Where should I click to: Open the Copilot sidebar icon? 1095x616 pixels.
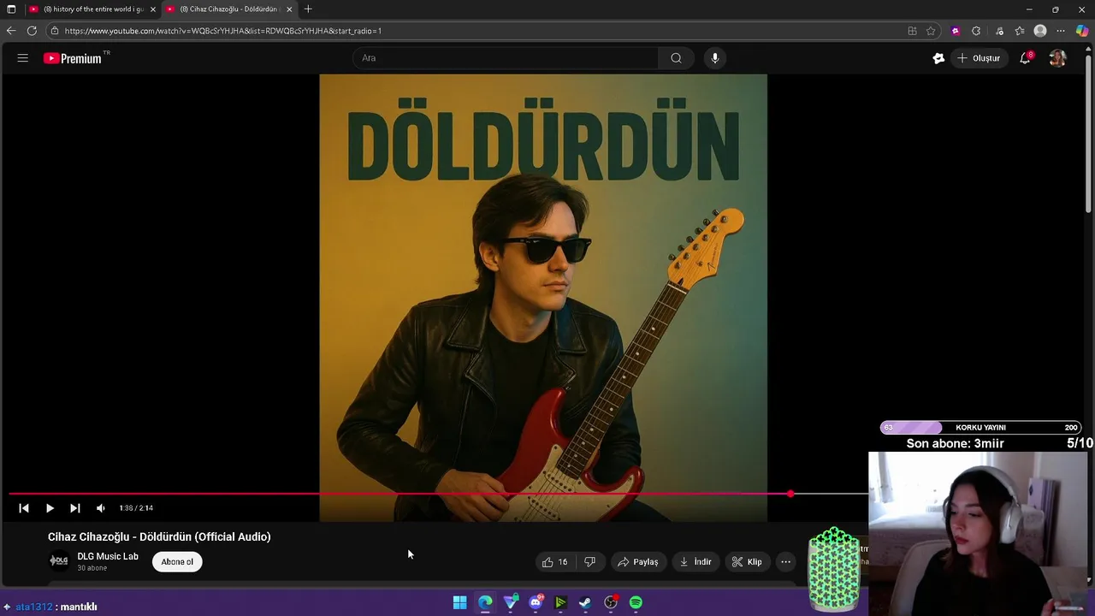(x=1082, y=31)
